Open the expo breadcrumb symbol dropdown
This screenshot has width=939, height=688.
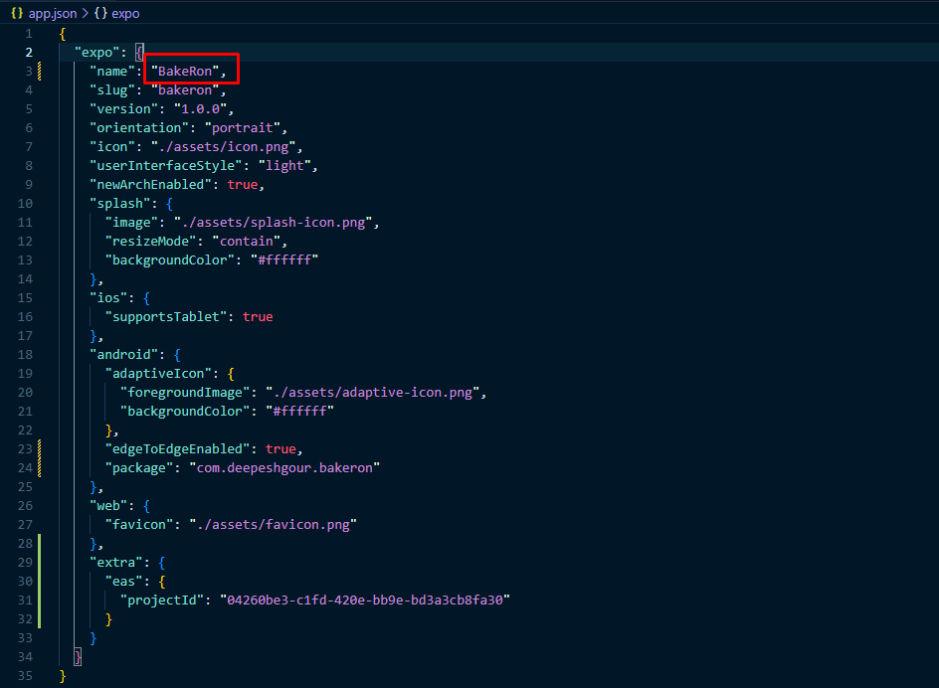pyautogui.click(x=126, y=14)
